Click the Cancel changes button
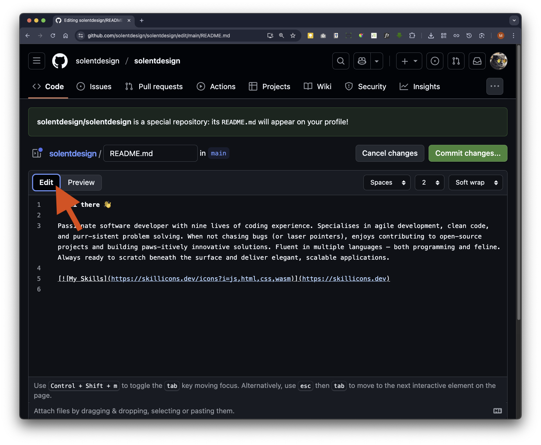This screenshot has height=445, width=541. 389,153
